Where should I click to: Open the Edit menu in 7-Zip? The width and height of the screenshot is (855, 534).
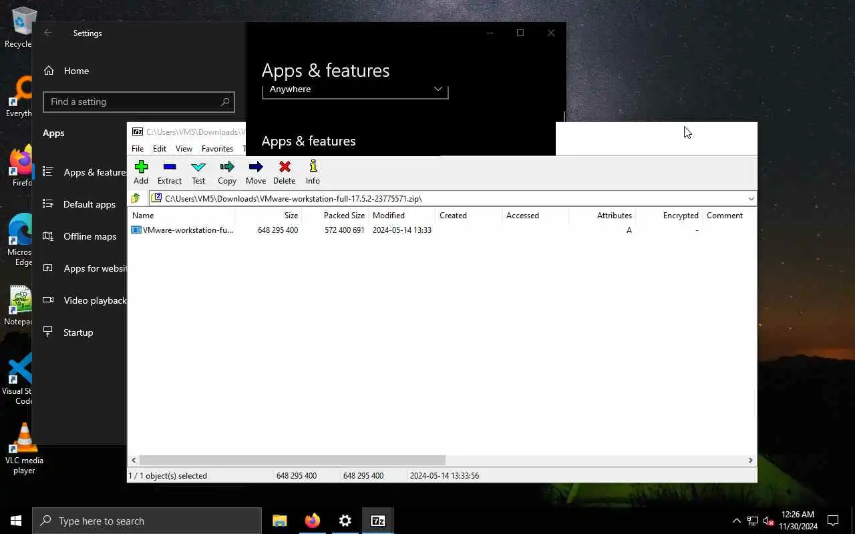tap(159, 149)
